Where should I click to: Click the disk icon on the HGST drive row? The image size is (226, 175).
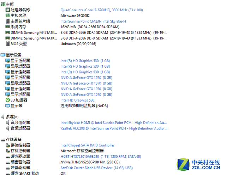(x=8, y=157)
